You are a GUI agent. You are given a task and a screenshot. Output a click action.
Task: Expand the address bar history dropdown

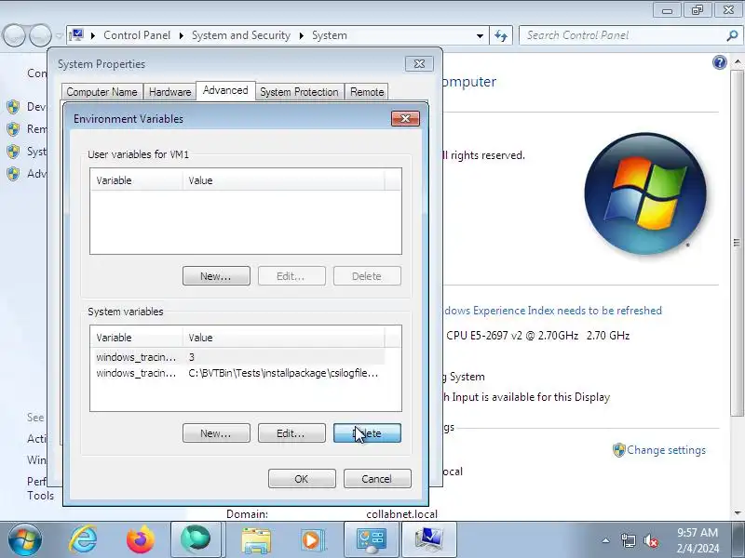coord(480,36)
